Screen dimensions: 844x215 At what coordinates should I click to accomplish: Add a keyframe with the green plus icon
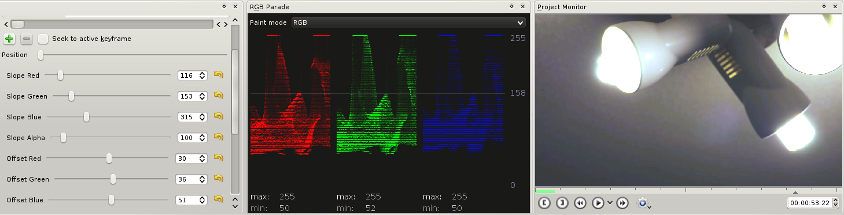click(x=9, y=39)
